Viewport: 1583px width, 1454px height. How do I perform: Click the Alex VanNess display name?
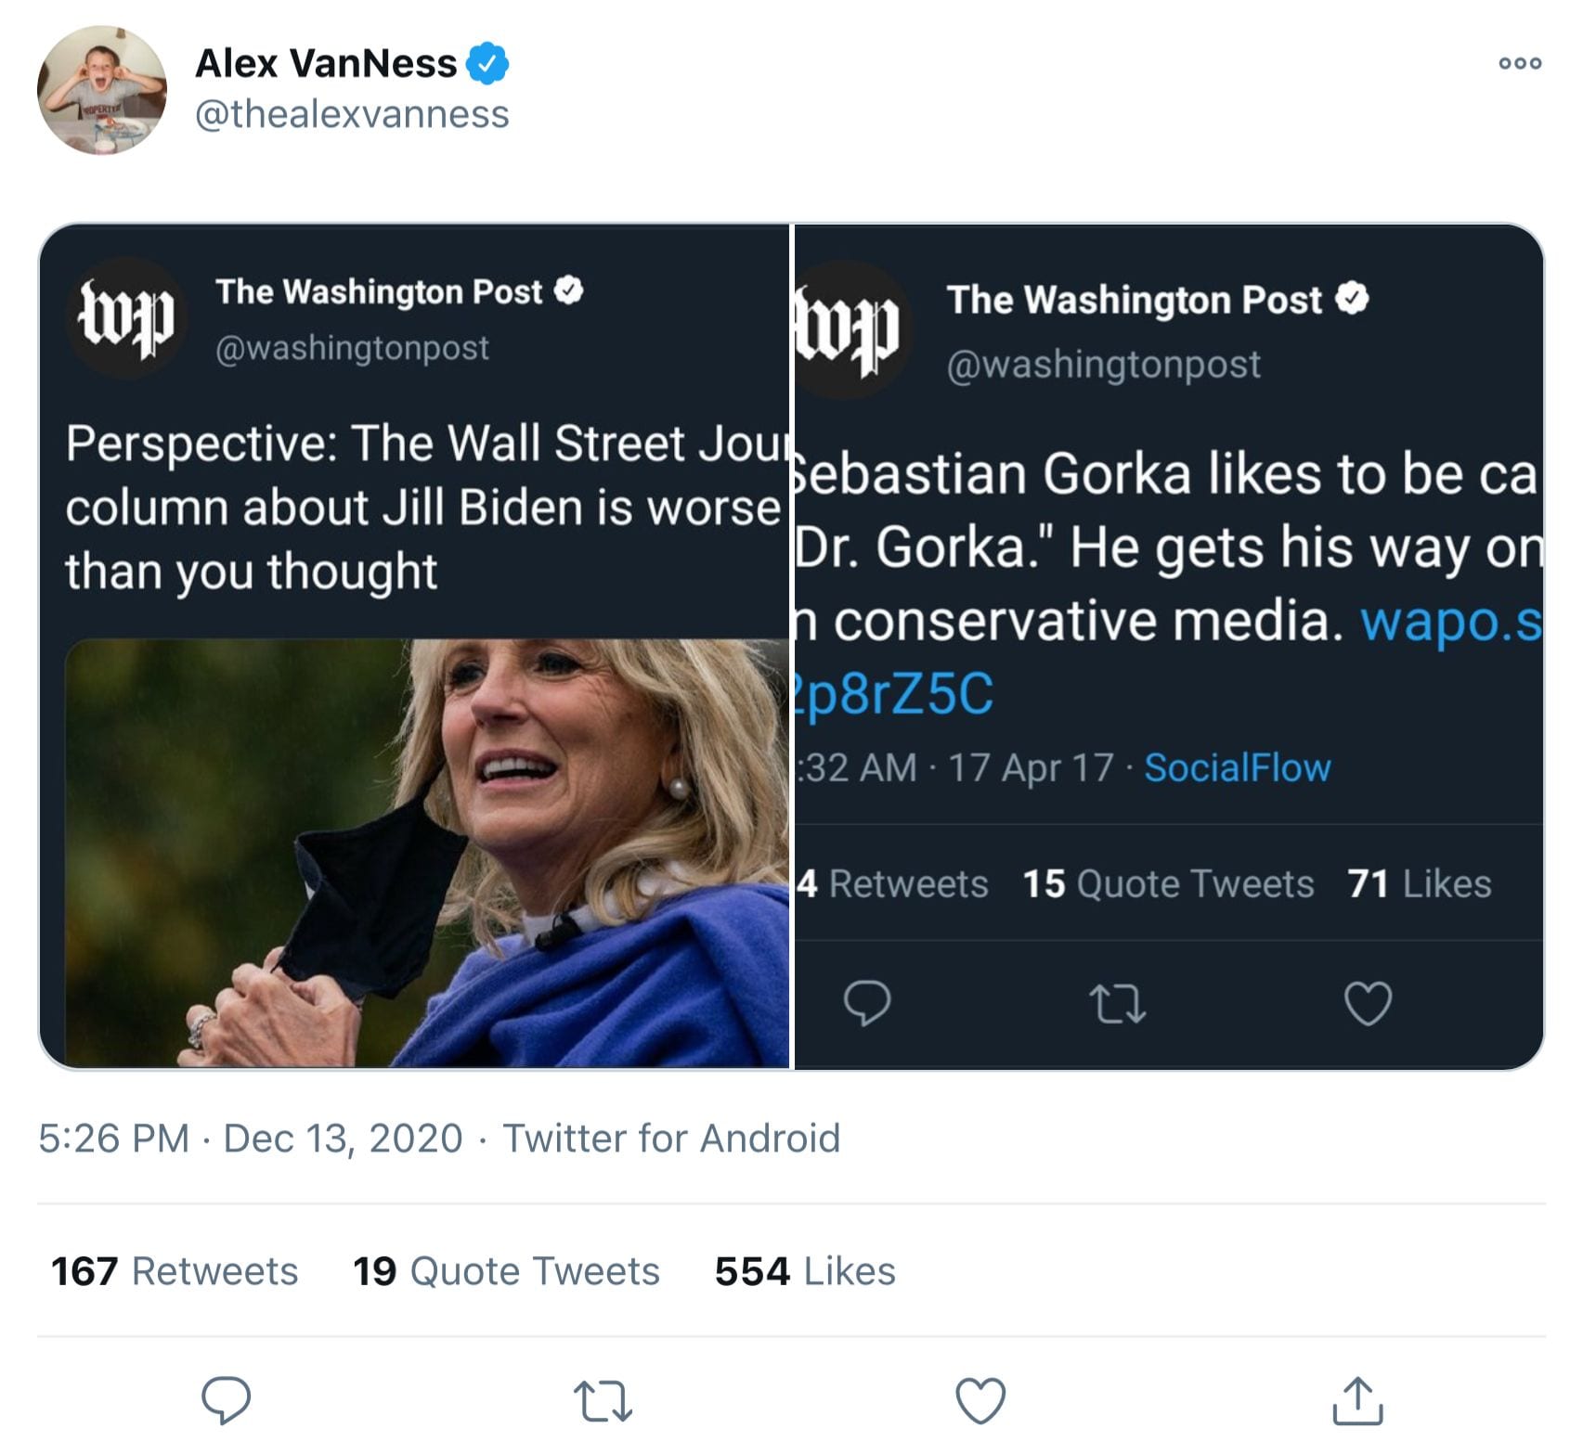click(326, 63)
